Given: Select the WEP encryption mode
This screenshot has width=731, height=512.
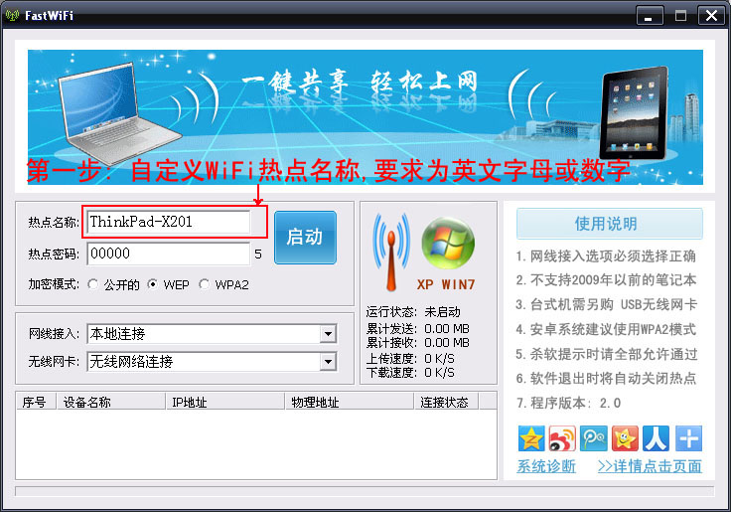Looking at the screenshot, I should 152,284.
